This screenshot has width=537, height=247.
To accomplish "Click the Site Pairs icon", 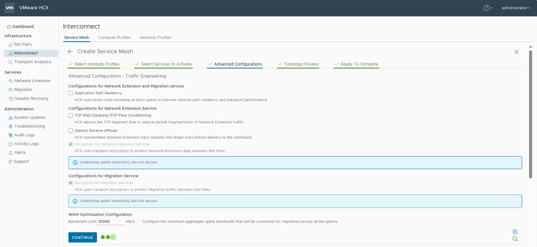I will pyautogui.click(x=10, y=44).
